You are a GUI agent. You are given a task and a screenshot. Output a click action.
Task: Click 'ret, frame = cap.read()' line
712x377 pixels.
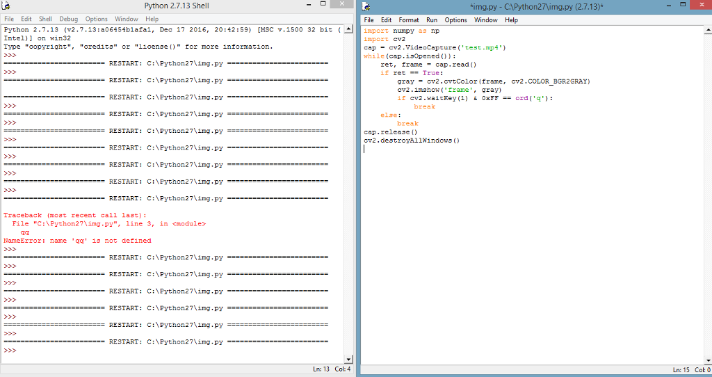coord(428,65)
